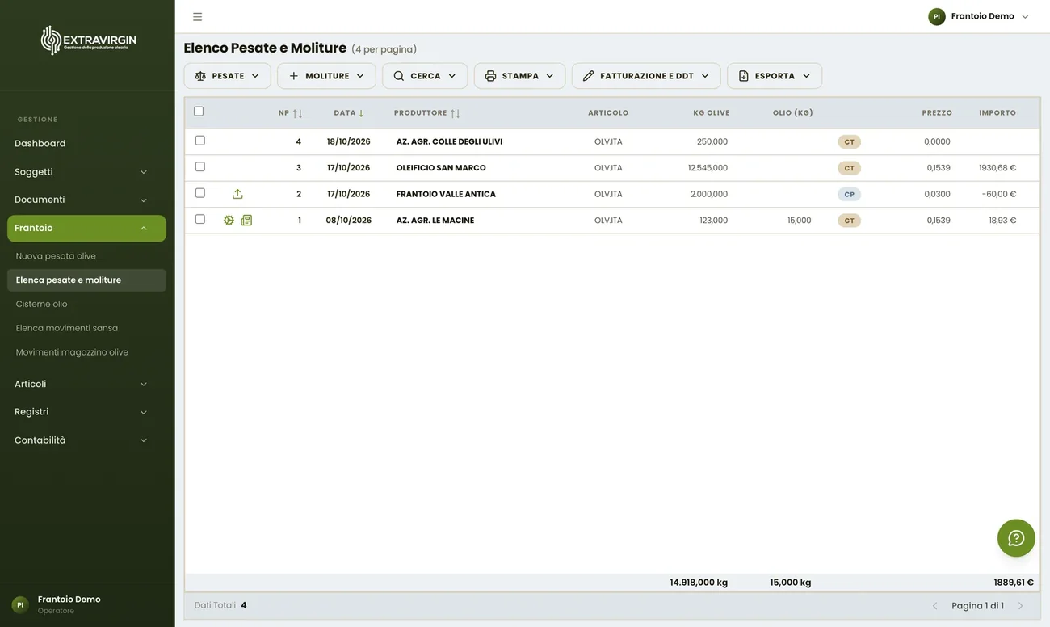Expand the Registri sidebar section
This screenshot has width=1050, height=627.
coord(86,412)
